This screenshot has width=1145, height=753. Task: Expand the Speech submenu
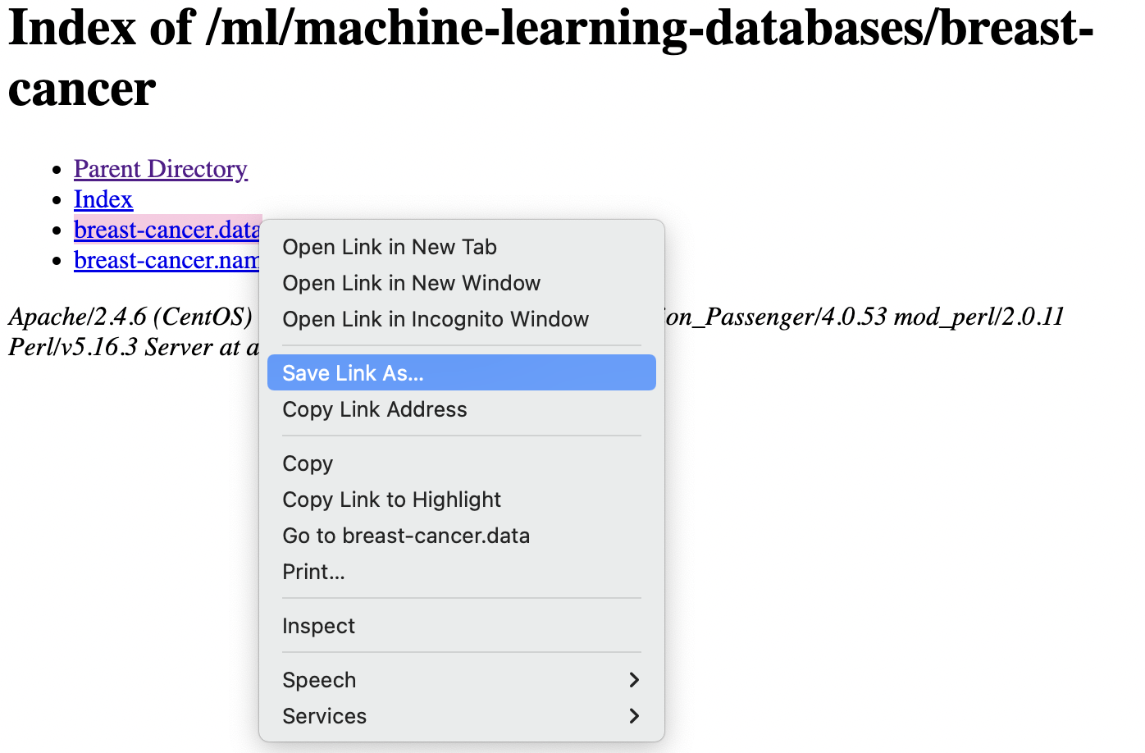coord(319,680)
